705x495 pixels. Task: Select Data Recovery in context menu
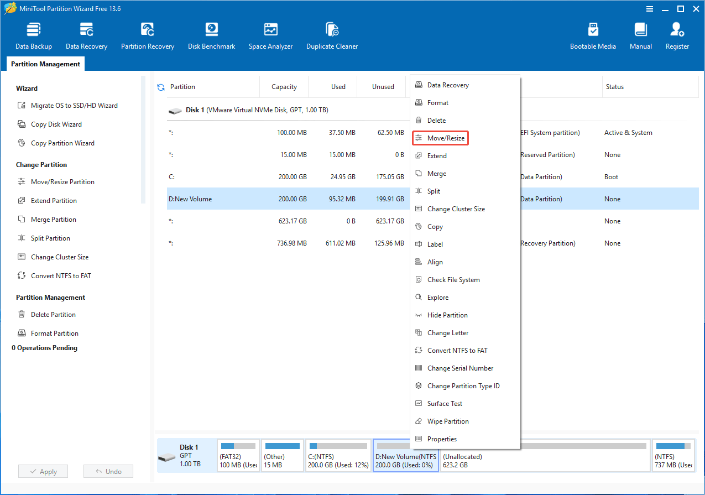pyautogui.click(x=464, y=85)
